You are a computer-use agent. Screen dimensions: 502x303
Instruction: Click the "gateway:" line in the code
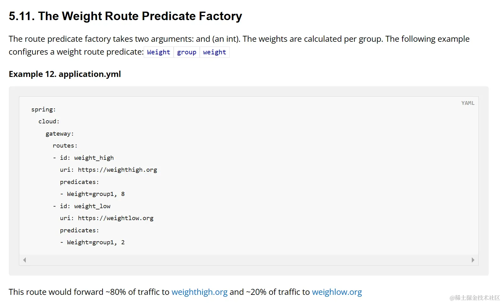click(59, 134)
